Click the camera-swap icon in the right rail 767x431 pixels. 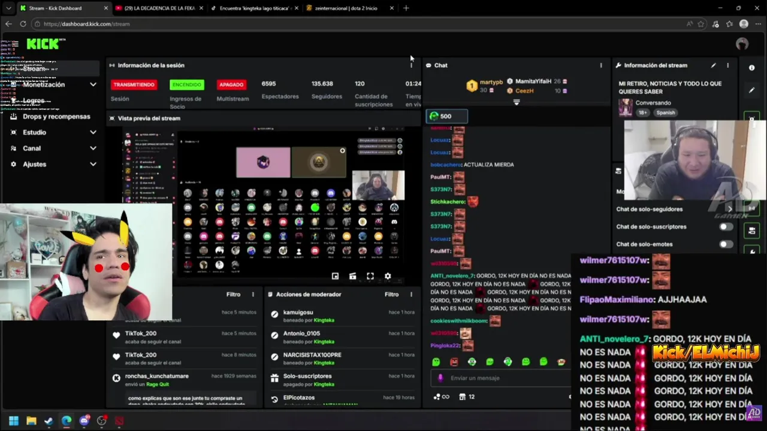(x=751, y=230)
